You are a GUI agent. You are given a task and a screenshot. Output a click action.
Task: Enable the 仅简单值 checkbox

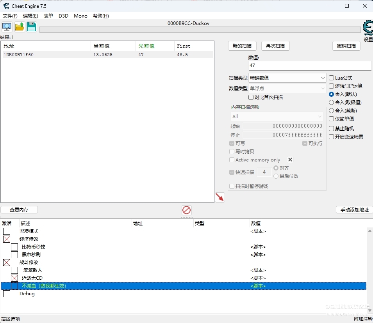(x=331, y=119)
